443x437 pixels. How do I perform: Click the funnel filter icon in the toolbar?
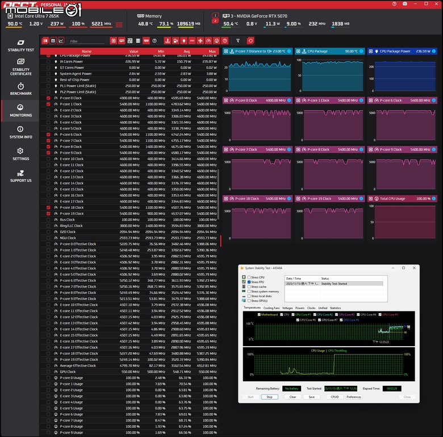coord(238,41)
